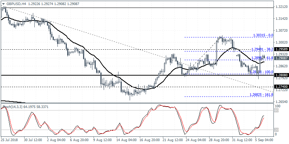
Task: Click the 9 Aug 12:00 time label
Action: click(103, 140)
